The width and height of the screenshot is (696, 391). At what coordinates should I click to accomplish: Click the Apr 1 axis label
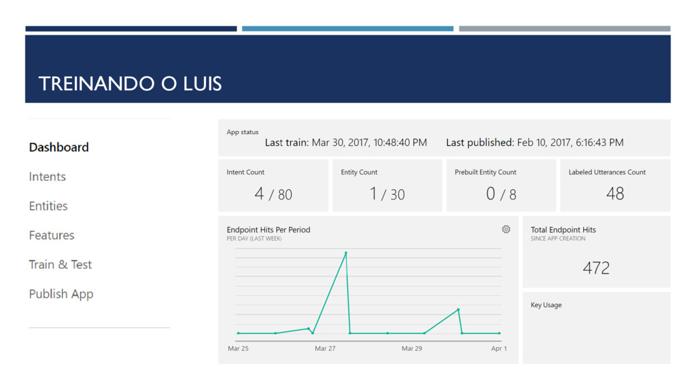click(x=498, y=348)
